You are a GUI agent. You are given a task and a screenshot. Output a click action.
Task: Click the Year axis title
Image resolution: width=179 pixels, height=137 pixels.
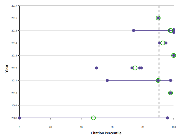point(6,68)
